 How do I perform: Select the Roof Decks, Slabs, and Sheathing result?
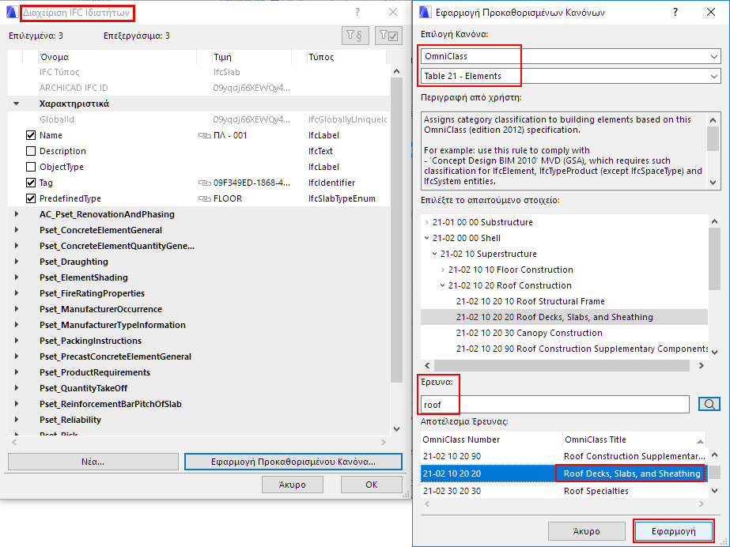tap(563, 473)
